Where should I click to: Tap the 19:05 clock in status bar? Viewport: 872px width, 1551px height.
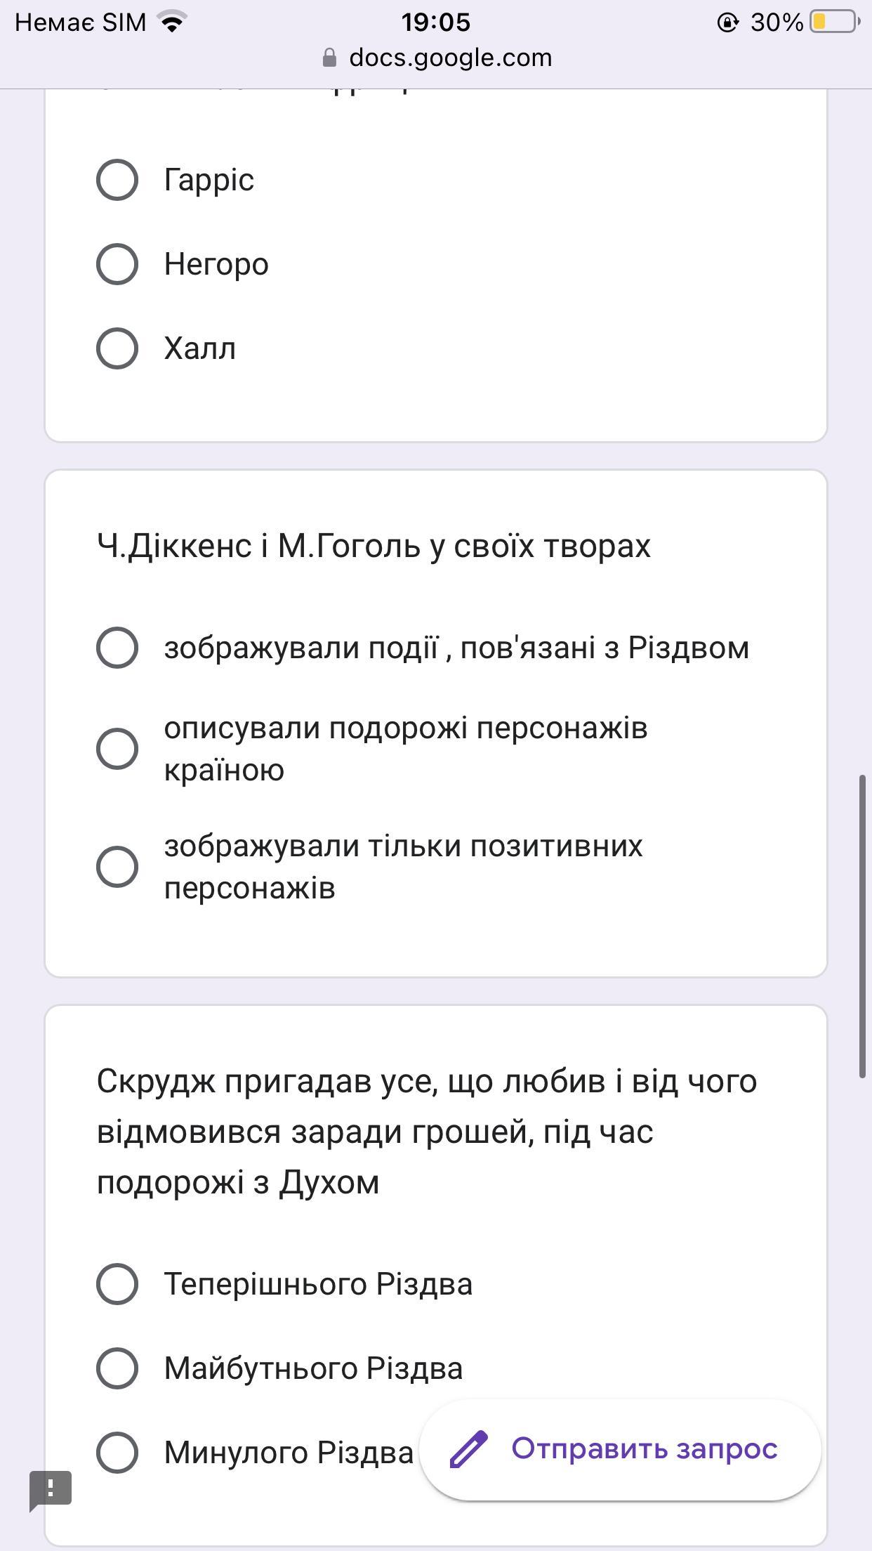point(435,22)
